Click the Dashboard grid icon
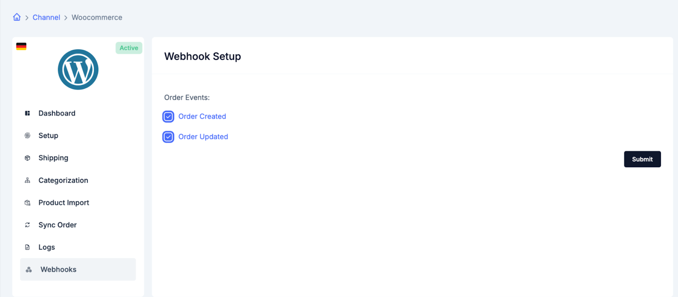 pyautogui.click(x=28, y=113)
